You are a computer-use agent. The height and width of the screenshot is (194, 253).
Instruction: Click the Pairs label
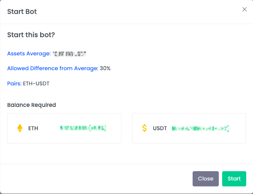(x=14, y=84)
